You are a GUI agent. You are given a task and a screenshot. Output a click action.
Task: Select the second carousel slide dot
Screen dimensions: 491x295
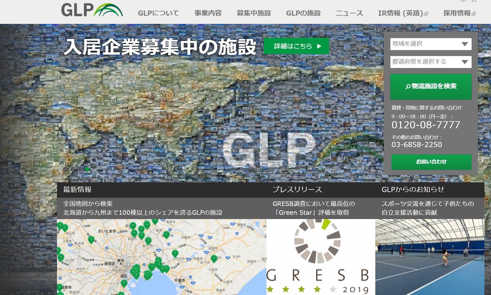[x=73, y=169]
